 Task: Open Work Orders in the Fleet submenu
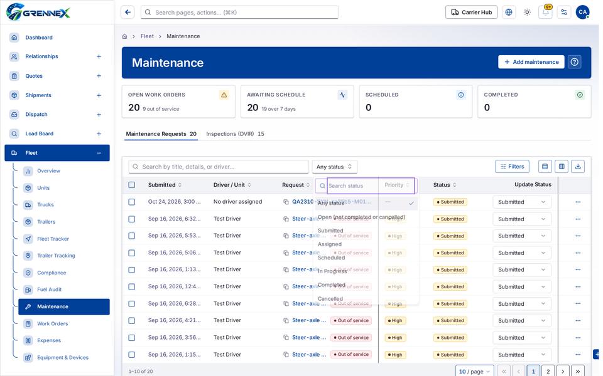52,323
